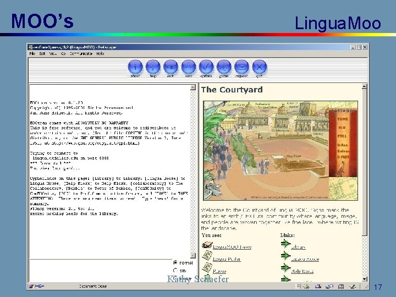This screenshot has height=297, width=396.
Task: Go to the Help Kiosk link
Action: pyautogui.click(x=302, y=271)
